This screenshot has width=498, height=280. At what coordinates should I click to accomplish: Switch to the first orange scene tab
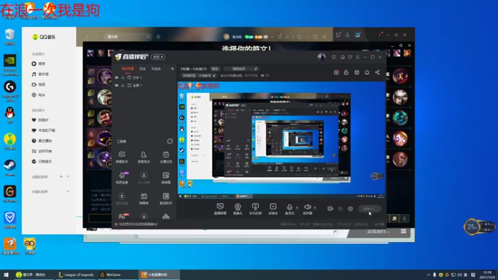[x=128, y=68]
